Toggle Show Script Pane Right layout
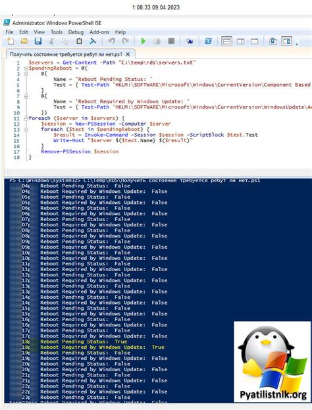Screen dimensions: 312x410 point(241,41)
